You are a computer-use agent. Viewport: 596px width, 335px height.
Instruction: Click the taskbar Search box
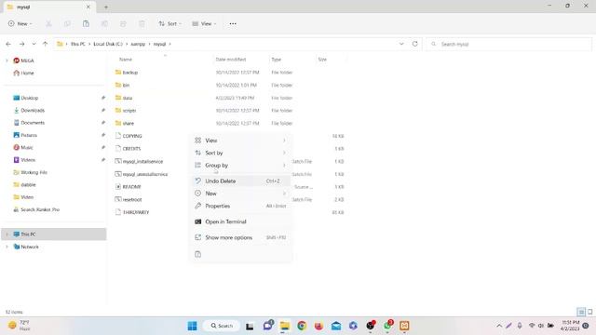222,326
